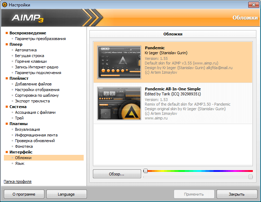Click the Обложки panel header
Viewport: 261px width, 202px height.
173,34
